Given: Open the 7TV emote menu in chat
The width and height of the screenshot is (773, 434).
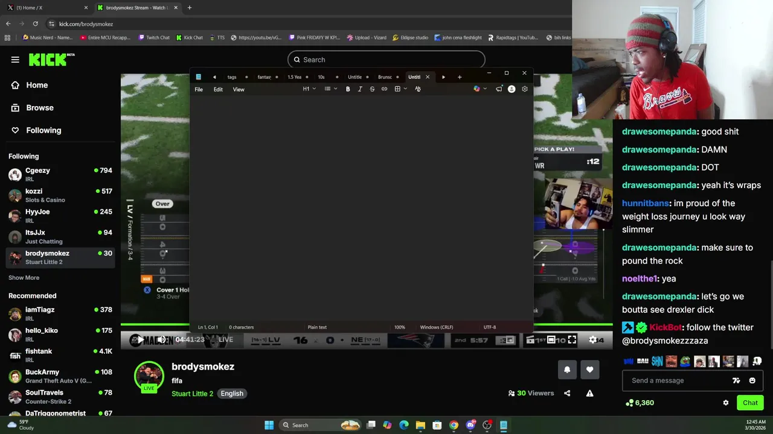Looking at the screenshot, I should (736, 380).
